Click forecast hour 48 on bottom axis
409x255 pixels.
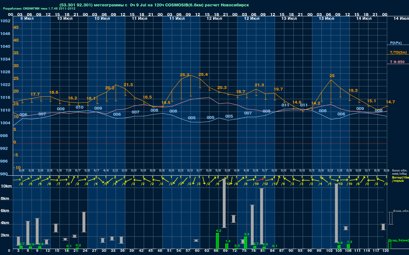(x=160, y=251)
